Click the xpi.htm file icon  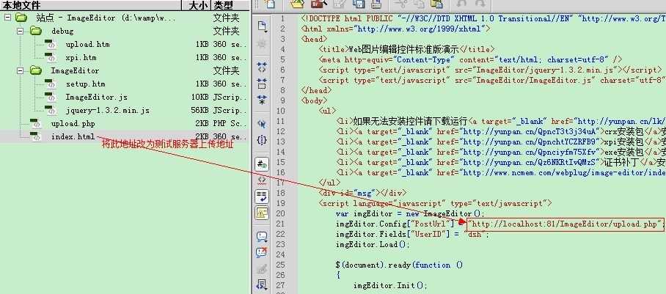51,58
